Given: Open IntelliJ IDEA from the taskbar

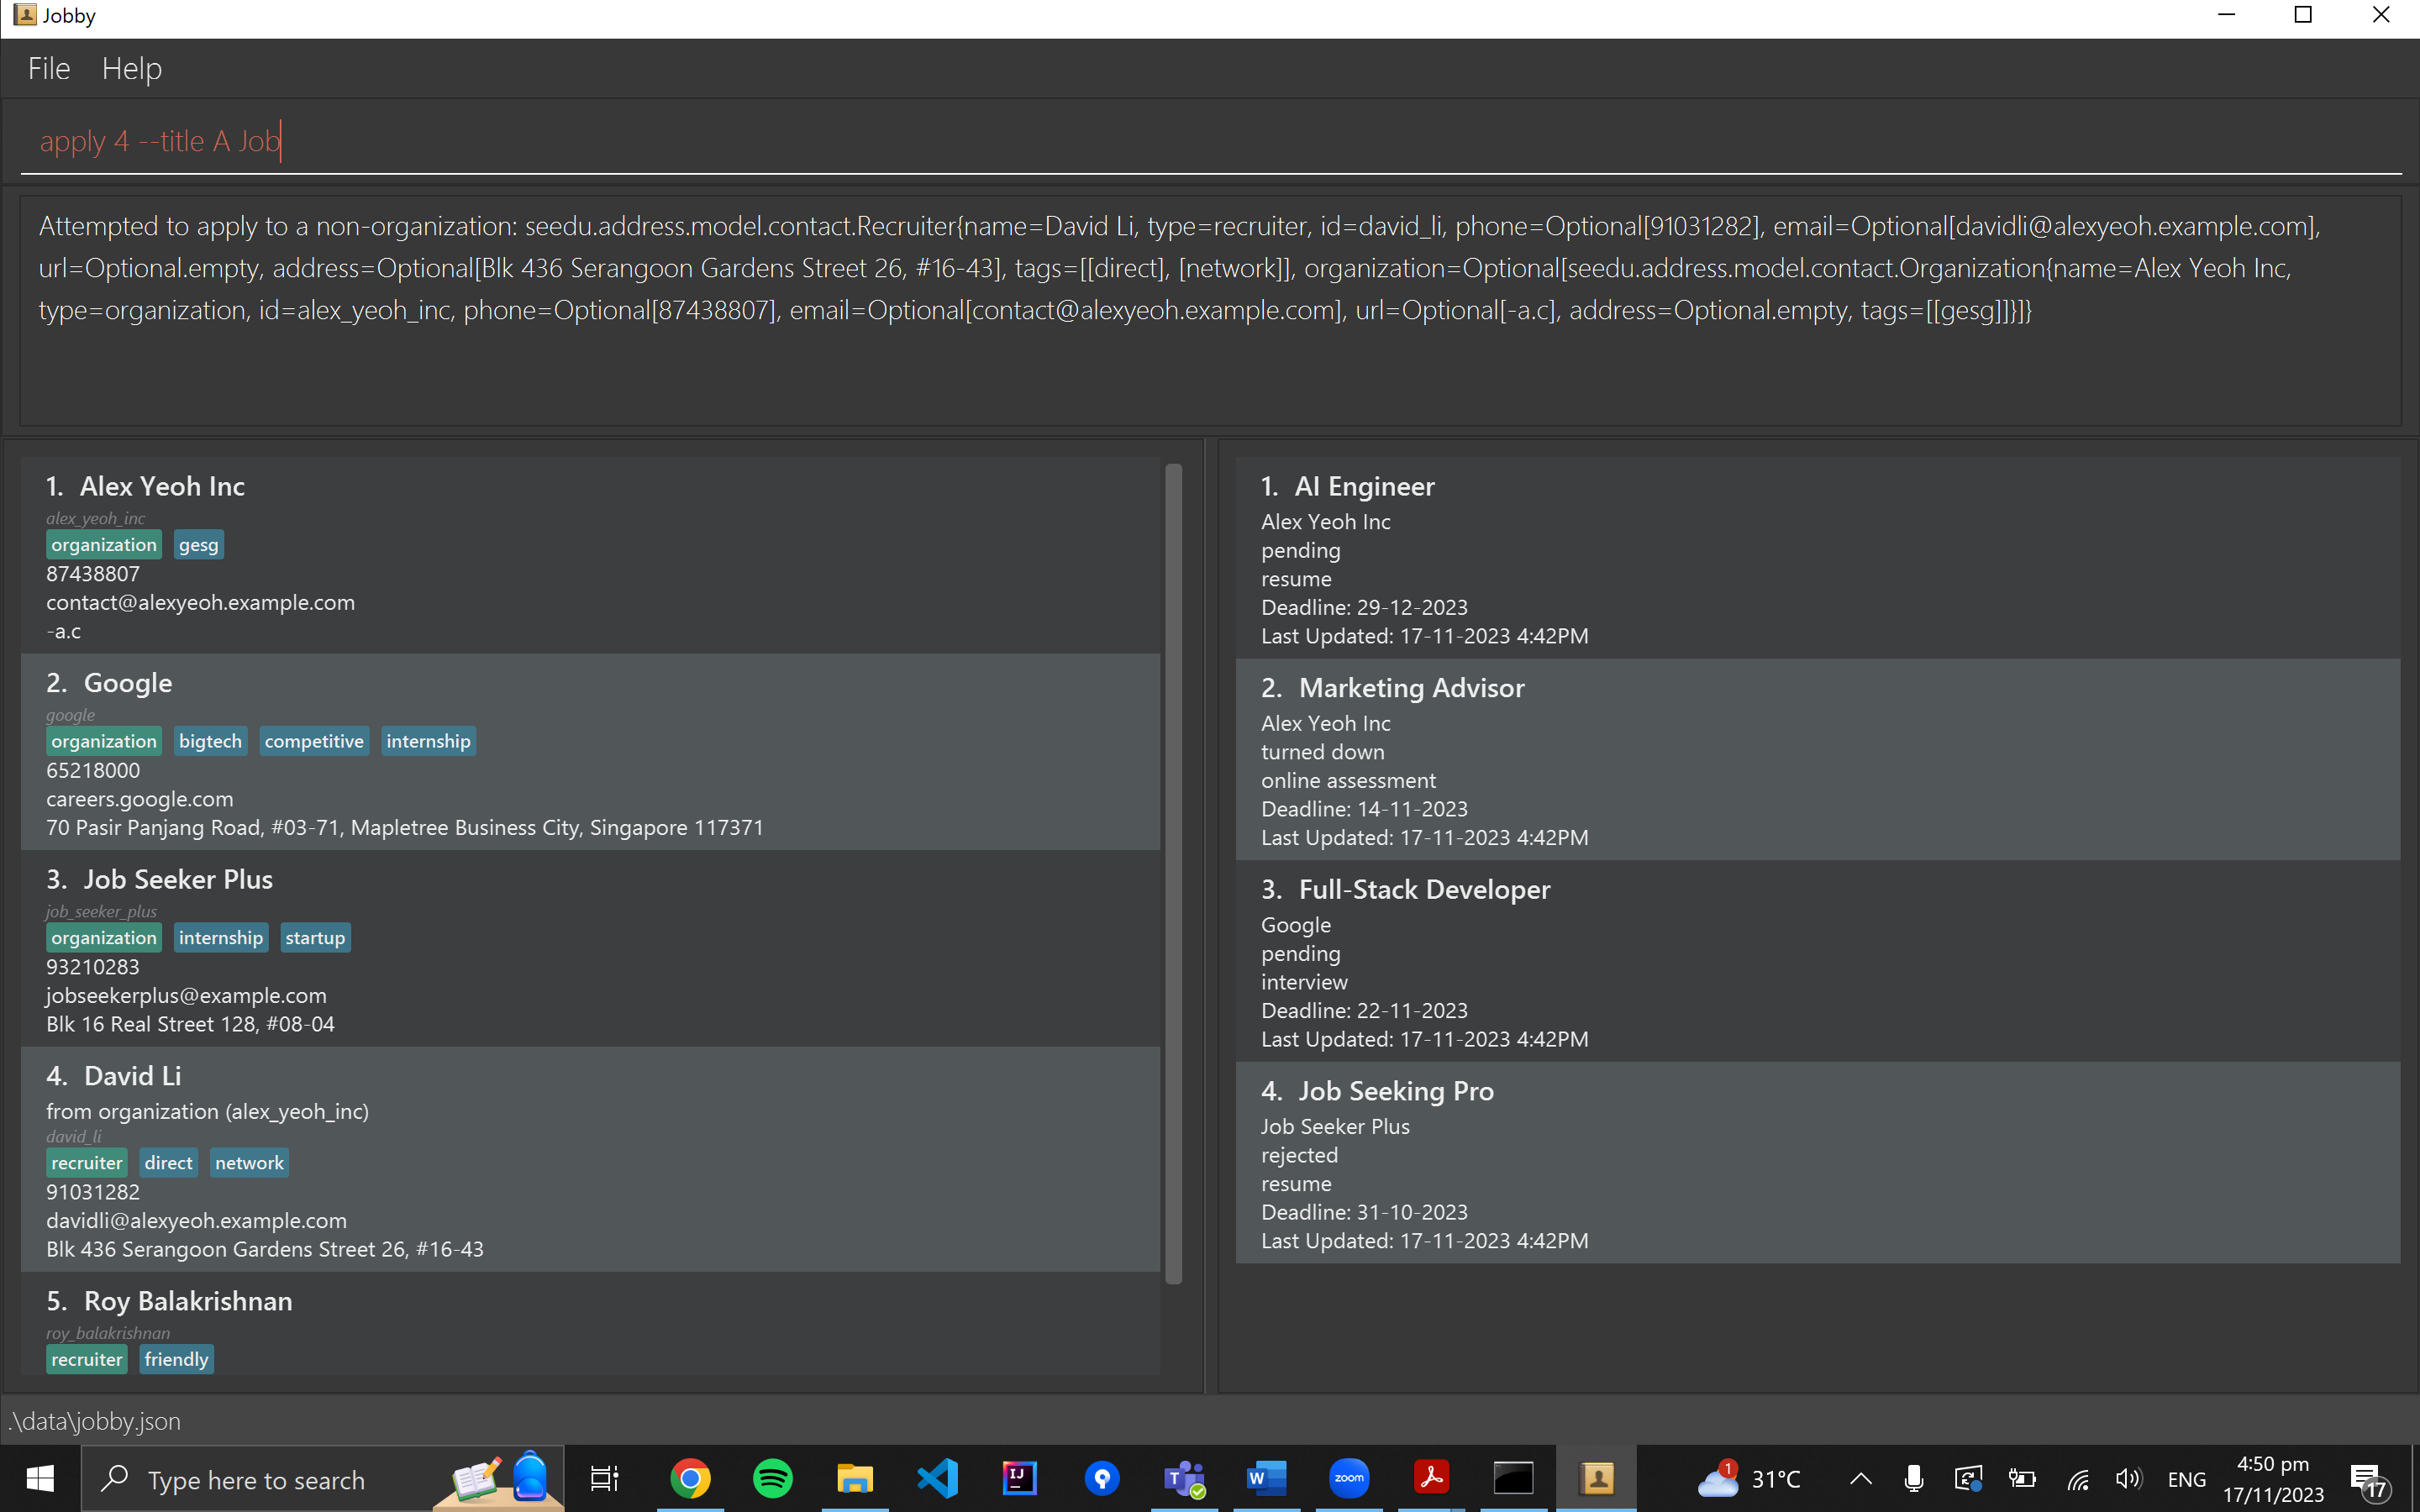Looking at the screenshot, I should click(x=1019, y=1479).
